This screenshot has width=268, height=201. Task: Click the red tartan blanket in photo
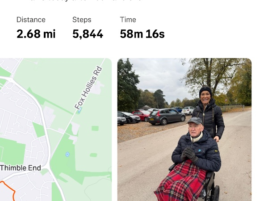[182, 182]
